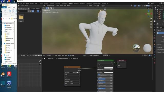
Task: Select the ADAM folder in File Explorer sidebar
Action: click(8, 34)
